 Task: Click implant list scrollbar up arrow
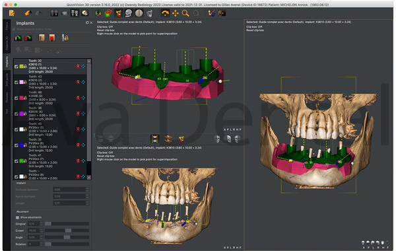pyautogui.click(x=89, y=61)
